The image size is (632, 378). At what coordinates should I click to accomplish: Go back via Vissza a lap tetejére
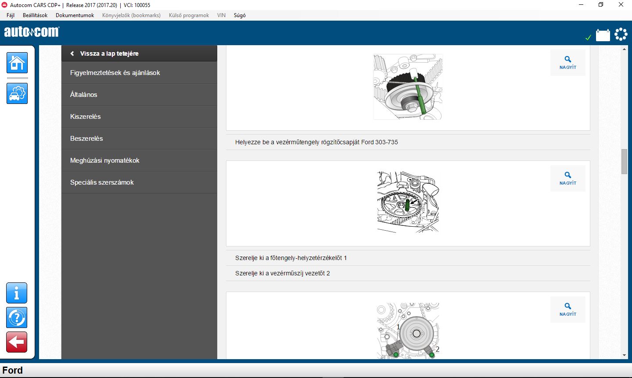click(109, 53)
